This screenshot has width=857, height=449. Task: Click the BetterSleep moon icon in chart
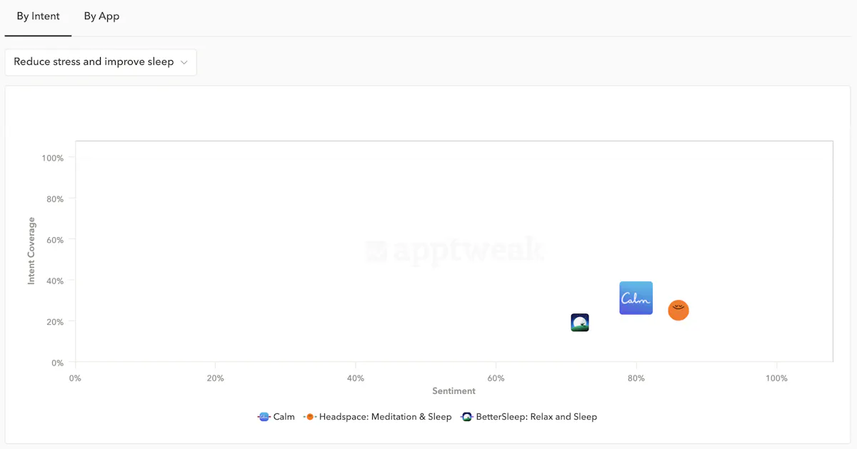[x=580, y=323]
